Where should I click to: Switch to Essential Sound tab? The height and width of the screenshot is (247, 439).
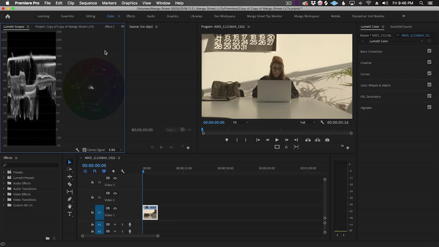point(401,27)
